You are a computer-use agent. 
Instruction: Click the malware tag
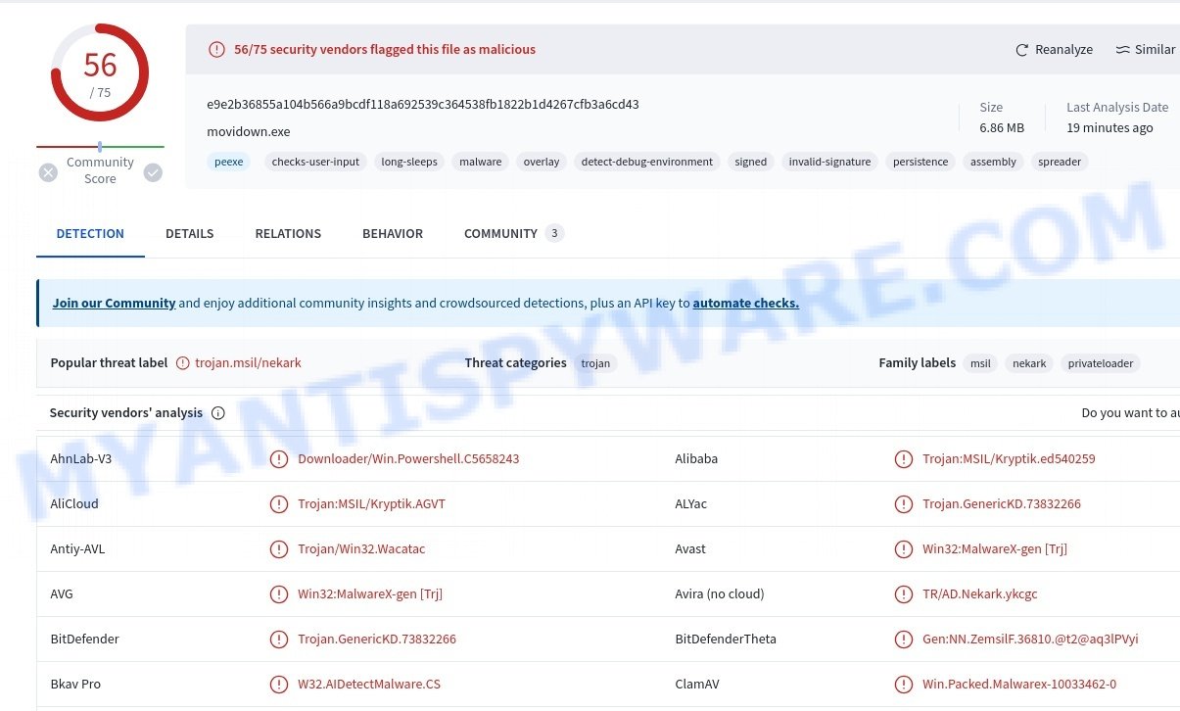pos(481,162)
